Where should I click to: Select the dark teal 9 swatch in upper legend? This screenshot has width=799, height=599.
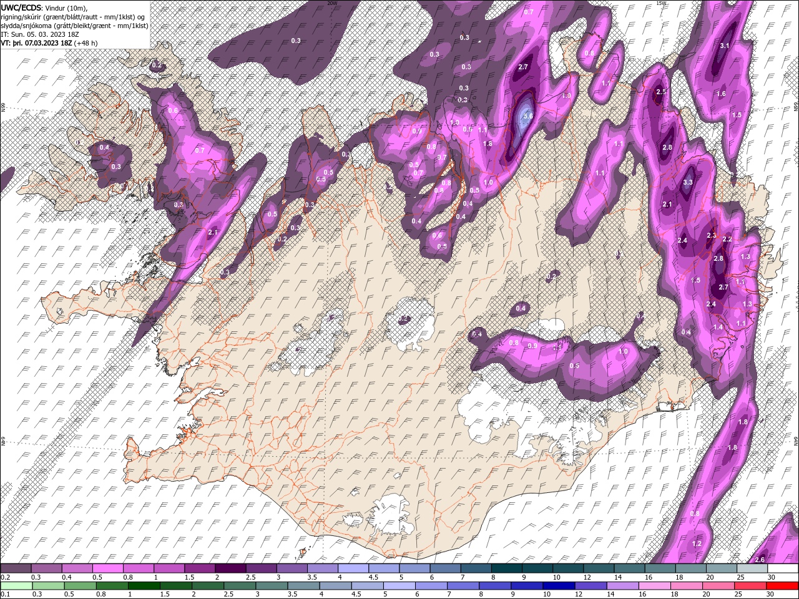536,568
